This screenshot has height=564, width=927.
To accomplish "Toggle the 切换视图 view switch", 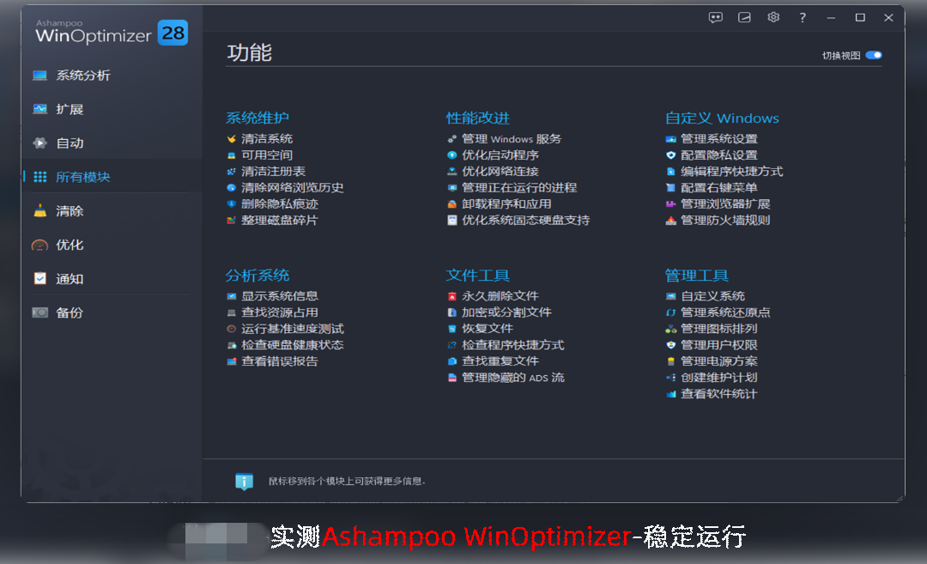I will [x=874, y=55].
